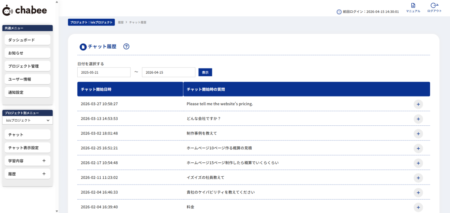Expand the pricing question row plus icon
450x213 pixels.
(x=418, y=104)
